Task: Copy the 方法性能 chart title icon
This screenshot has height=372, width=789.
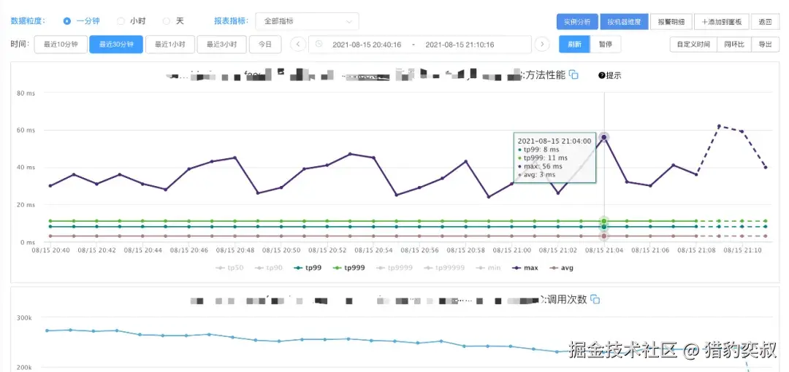Action: pyautogui.click(x=573, y=74)
